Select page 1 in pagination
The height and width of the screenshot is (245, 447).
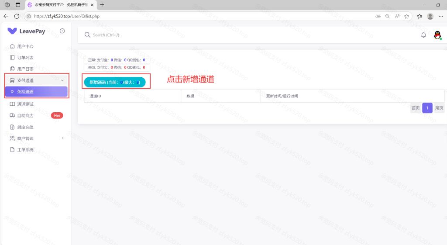427,108
